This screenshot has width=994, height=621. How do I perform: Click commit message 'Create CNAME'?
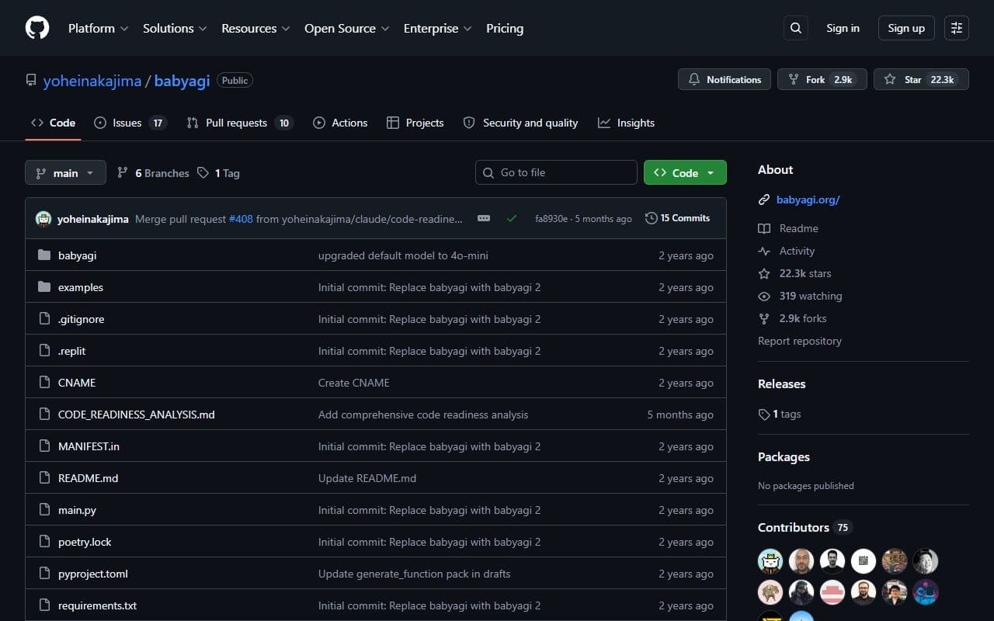[354, 383]
